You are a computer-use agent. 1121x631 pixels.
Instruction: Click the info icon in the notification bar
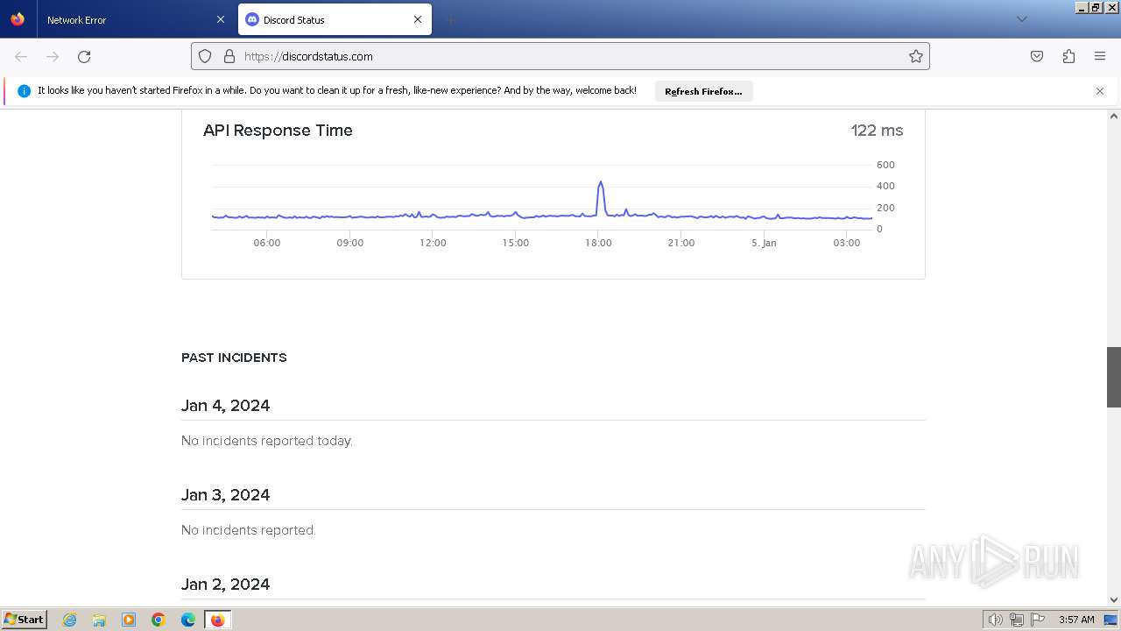24,91
